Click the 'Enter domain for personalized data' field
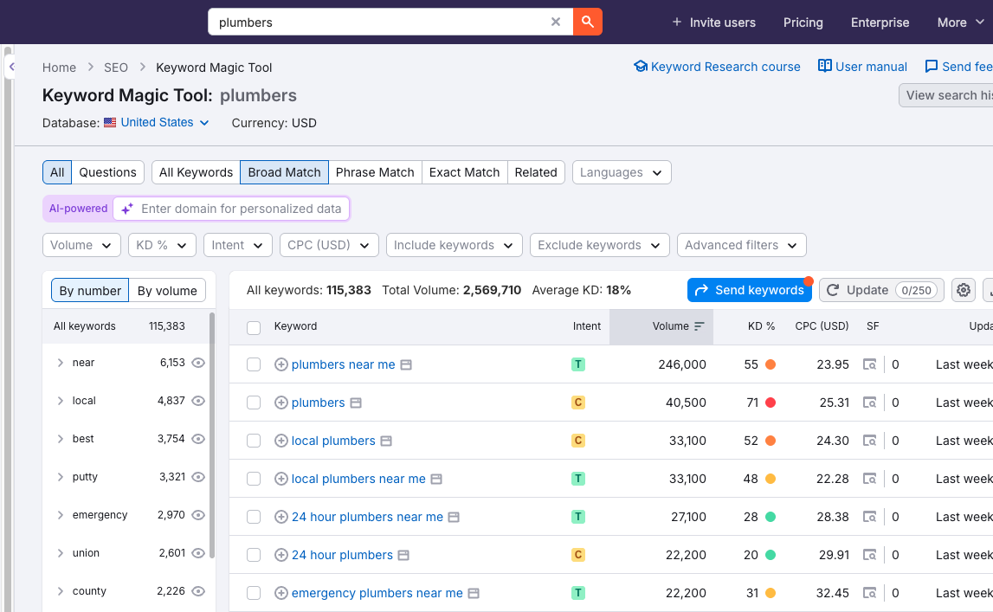The height and width of the screenshot is (612, 993). point(232,209)
